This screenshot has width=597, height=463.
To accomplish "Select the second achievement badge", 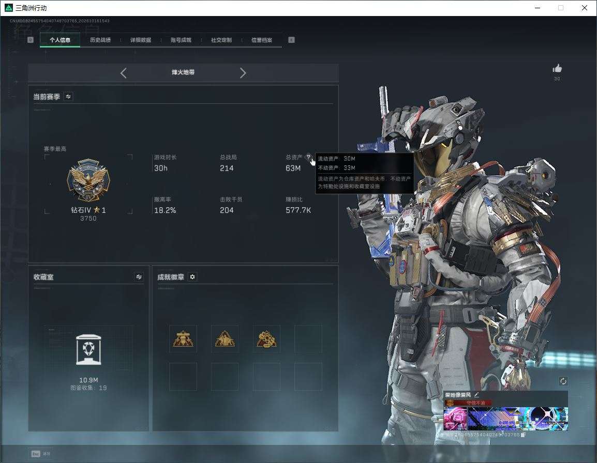I will click(225, 338).
